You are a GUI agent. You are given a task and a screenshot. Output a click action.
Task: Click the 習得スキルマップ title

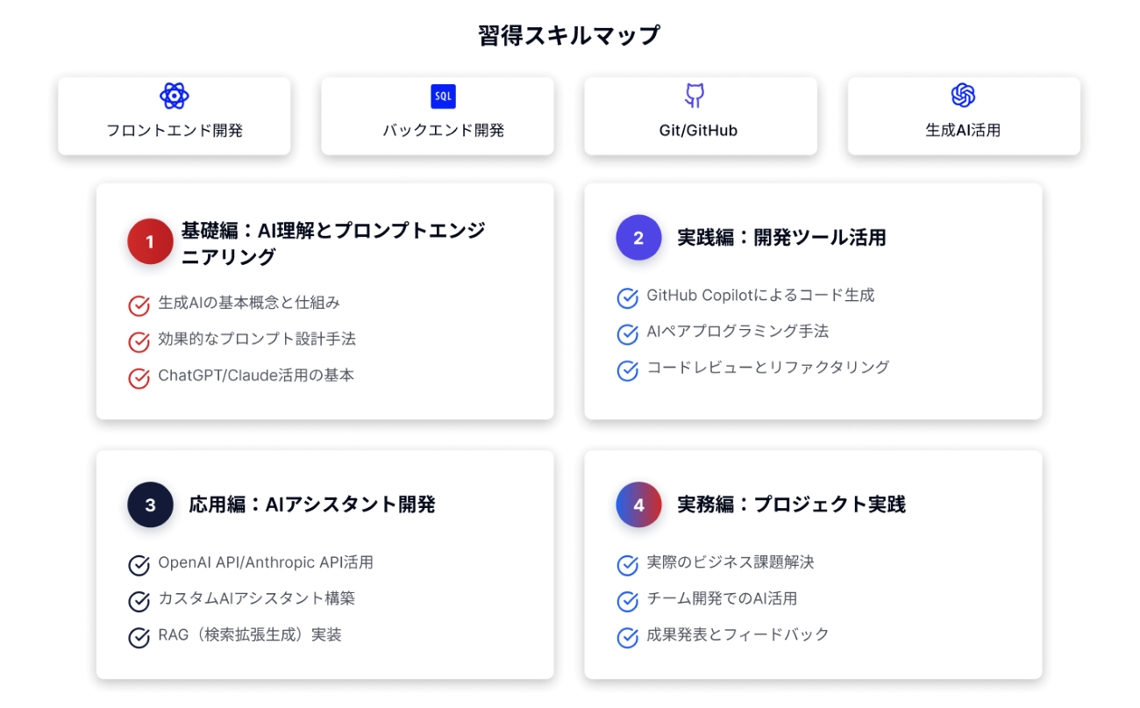pos(569,36)
